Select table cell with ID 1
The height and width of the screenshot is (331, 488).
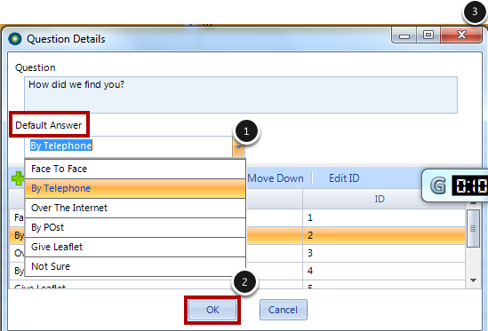pos(384,217)
